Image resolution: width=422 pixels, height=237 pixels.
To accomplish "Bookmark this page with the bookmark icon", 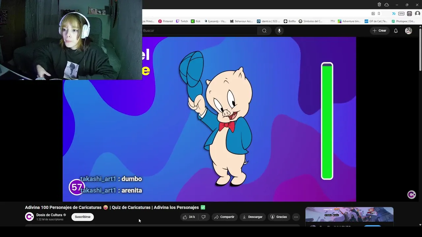I will click(379, 13).
